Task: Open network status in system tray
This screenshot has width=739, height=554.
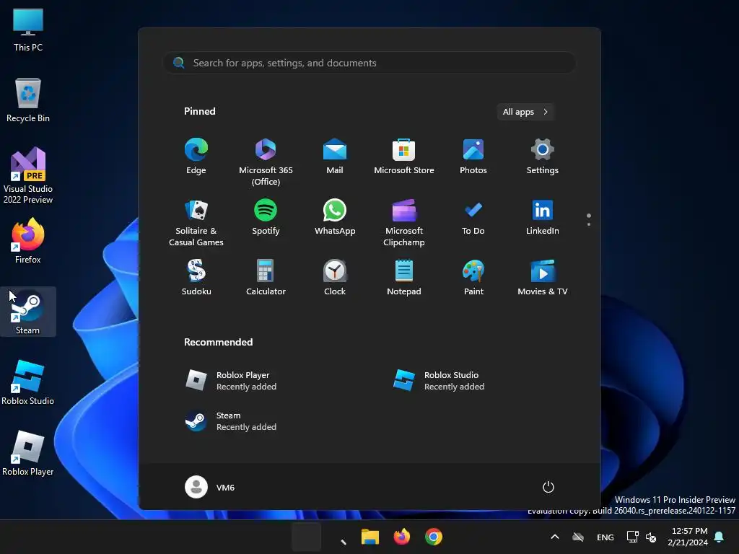Action: pyautogui.click(x=632, y=537)
